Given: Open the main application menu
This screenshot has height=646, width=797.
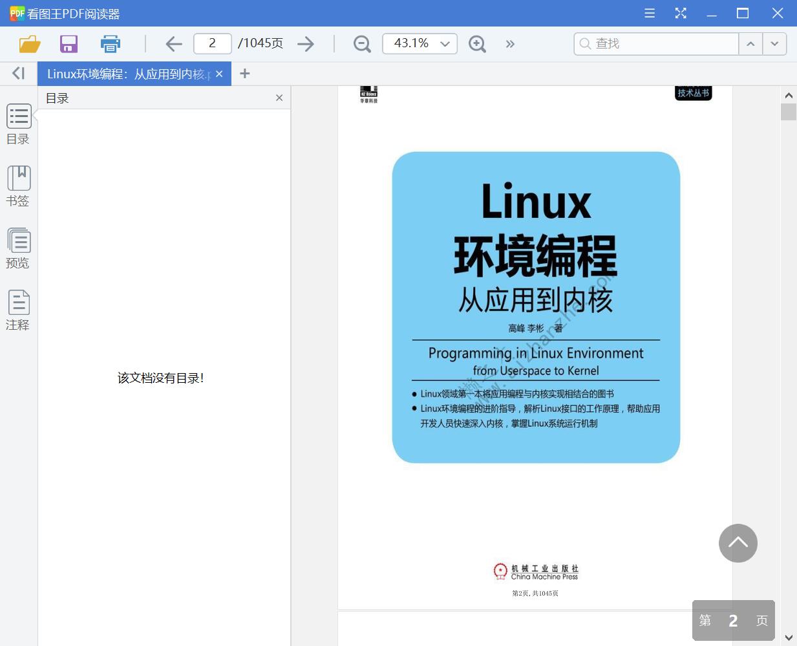Looking at the screenshot, I should (649, 13).
